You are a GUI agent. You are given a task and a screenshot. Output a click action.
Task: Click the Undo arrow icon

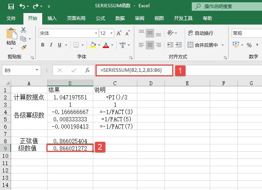tap(22, 7)
